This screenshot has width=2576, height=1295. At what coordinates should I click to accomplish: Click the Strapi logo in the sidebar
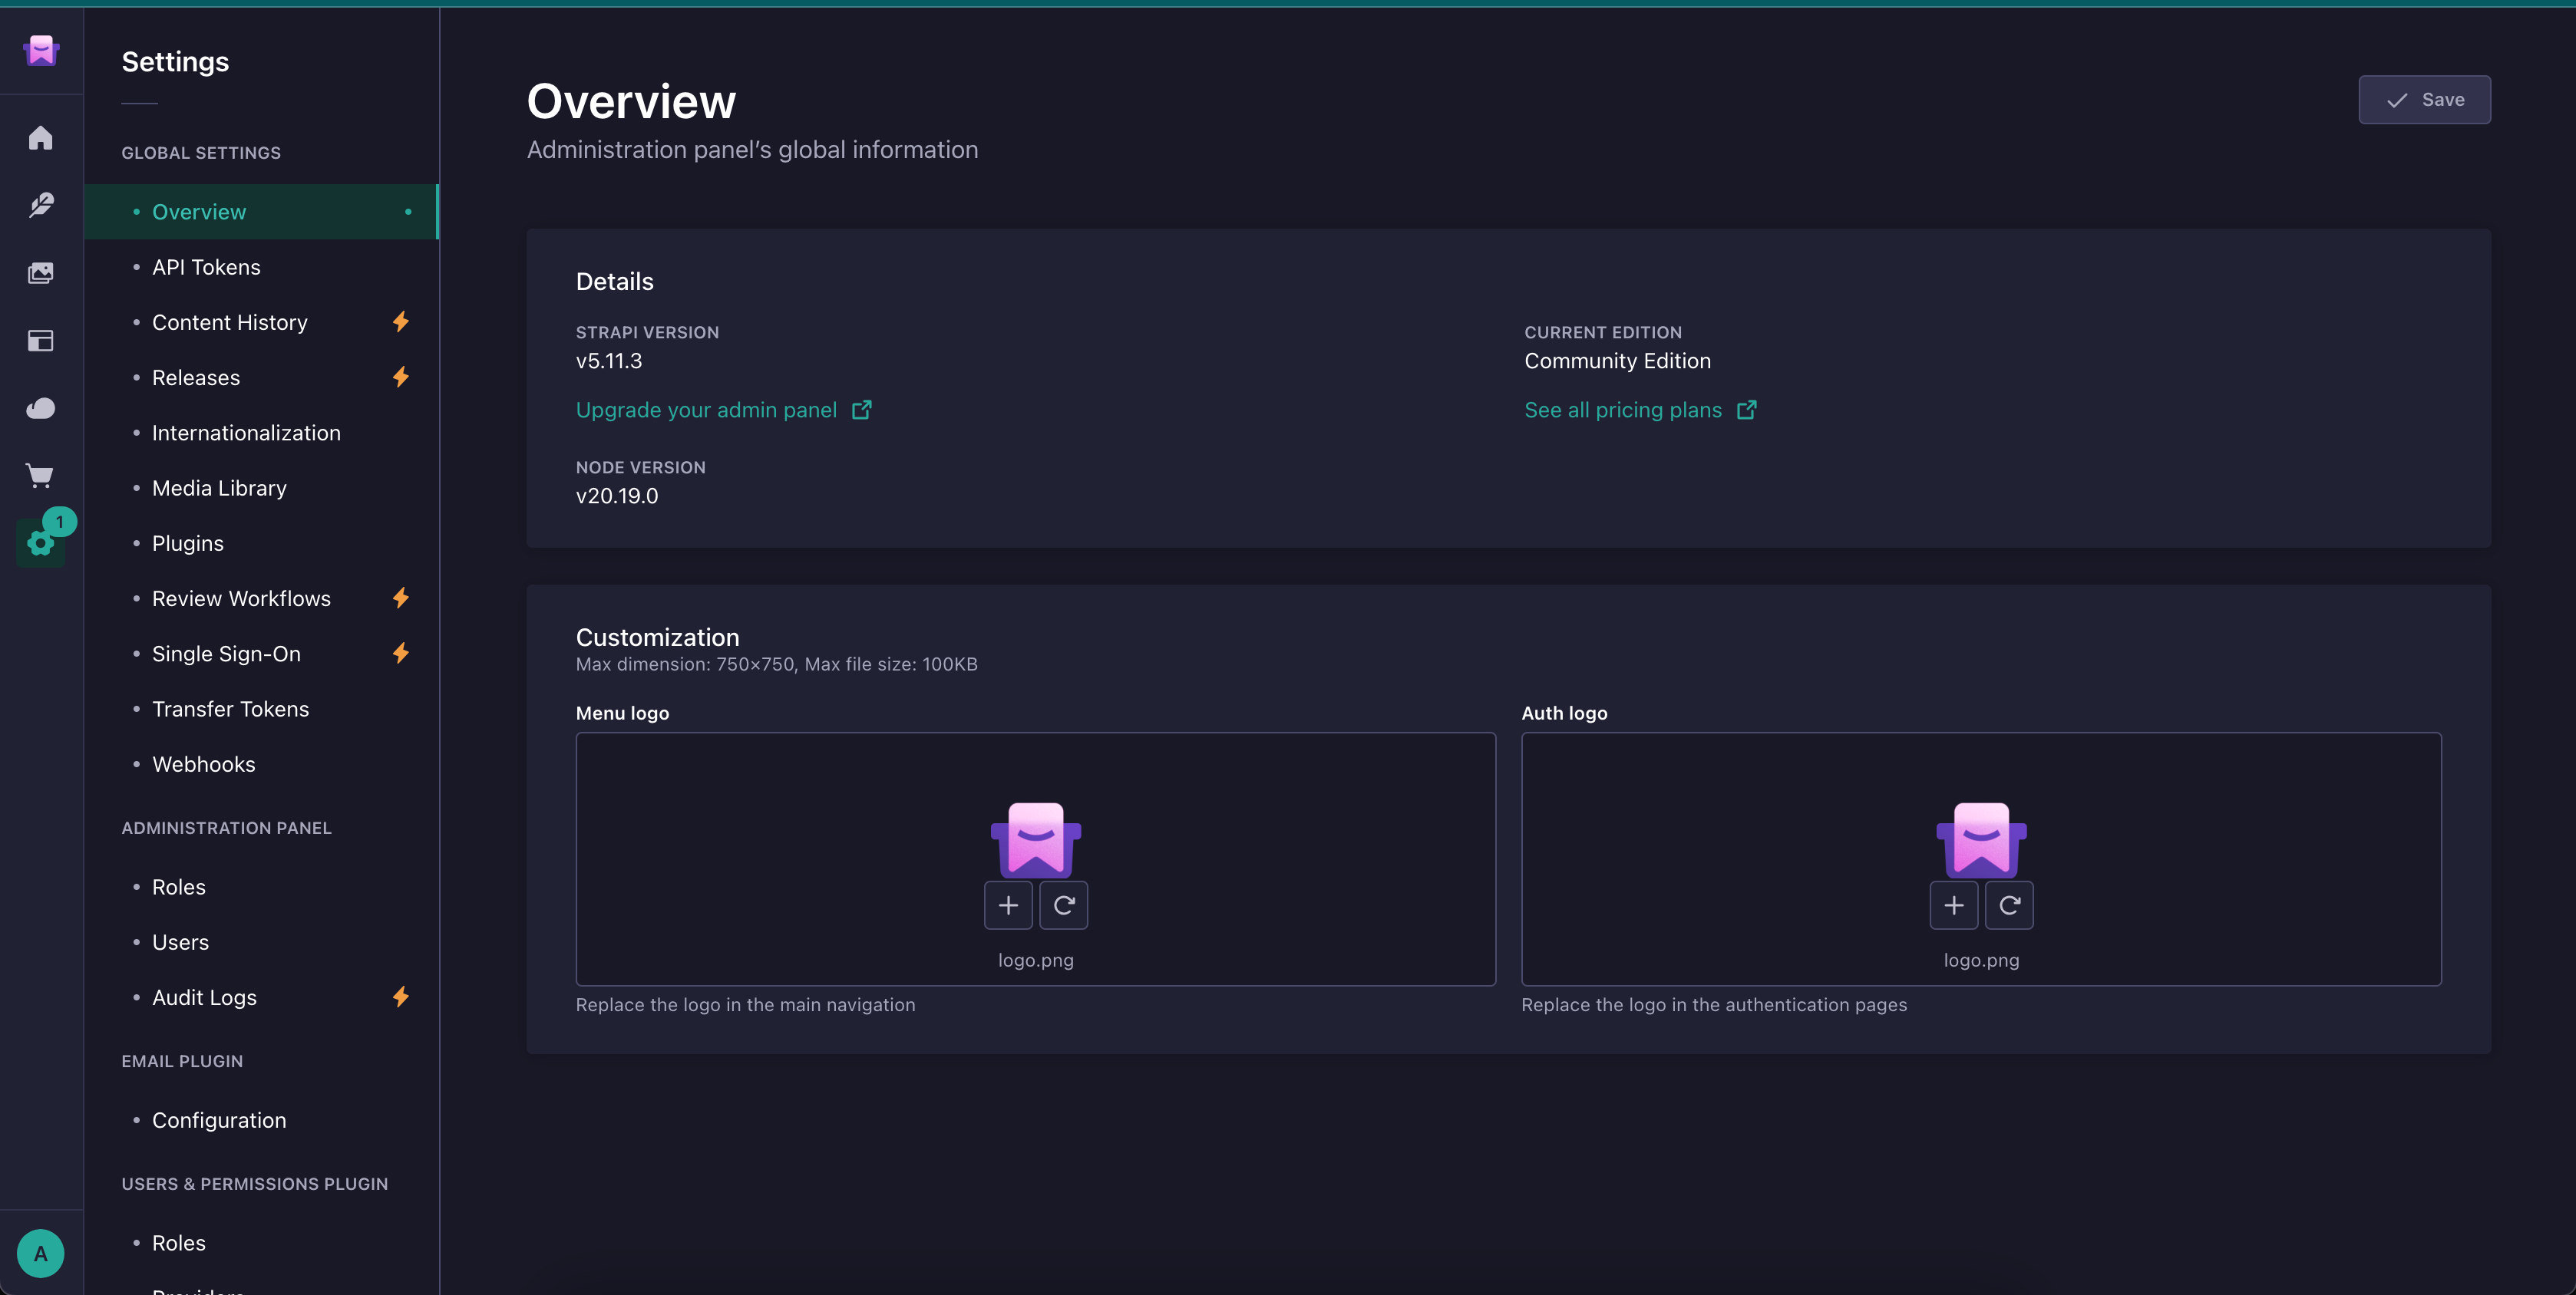(41, 50)
